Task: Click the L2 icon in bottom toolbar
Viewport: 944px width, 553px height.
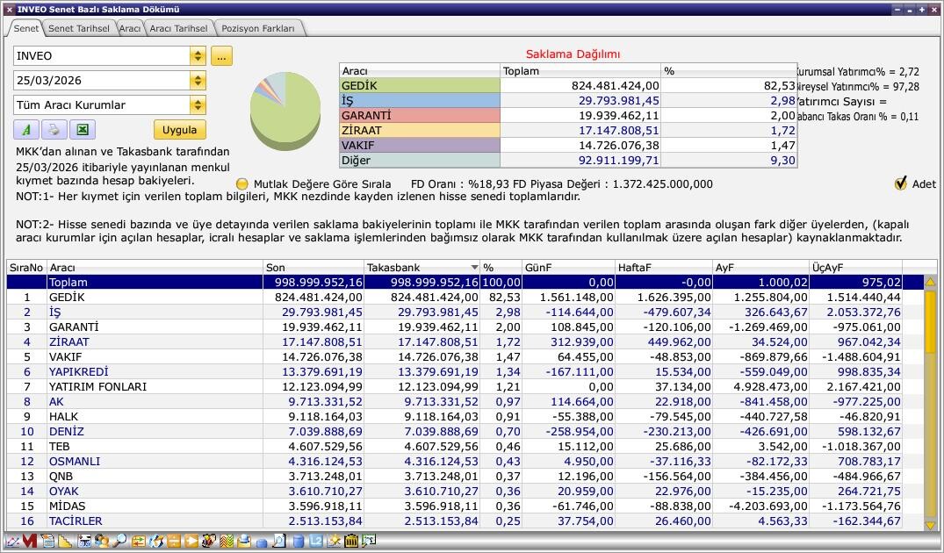Action: tap(316, 542)
